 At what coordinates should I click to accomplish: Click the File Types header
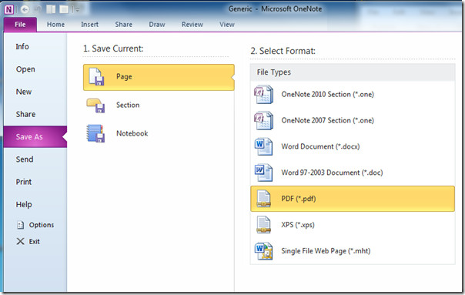pyautogui.click(x=353, y=72)
